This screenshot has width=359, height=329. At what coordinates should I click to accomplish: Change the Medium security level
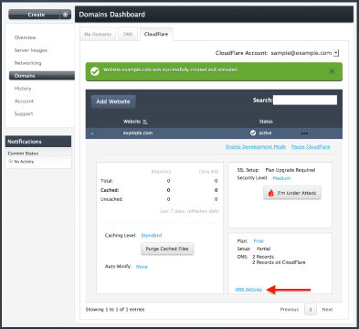[x=281, y=178]
